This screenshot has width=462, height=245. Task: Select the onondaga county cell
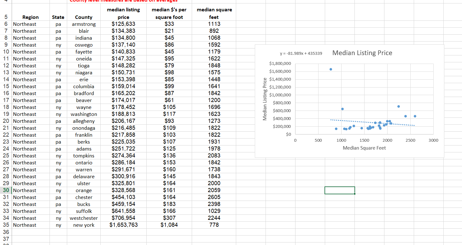84,128
